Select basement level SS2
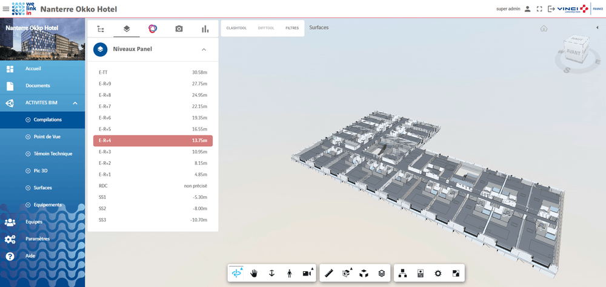This screenshot has height=287, width=606. pos(153,208)
